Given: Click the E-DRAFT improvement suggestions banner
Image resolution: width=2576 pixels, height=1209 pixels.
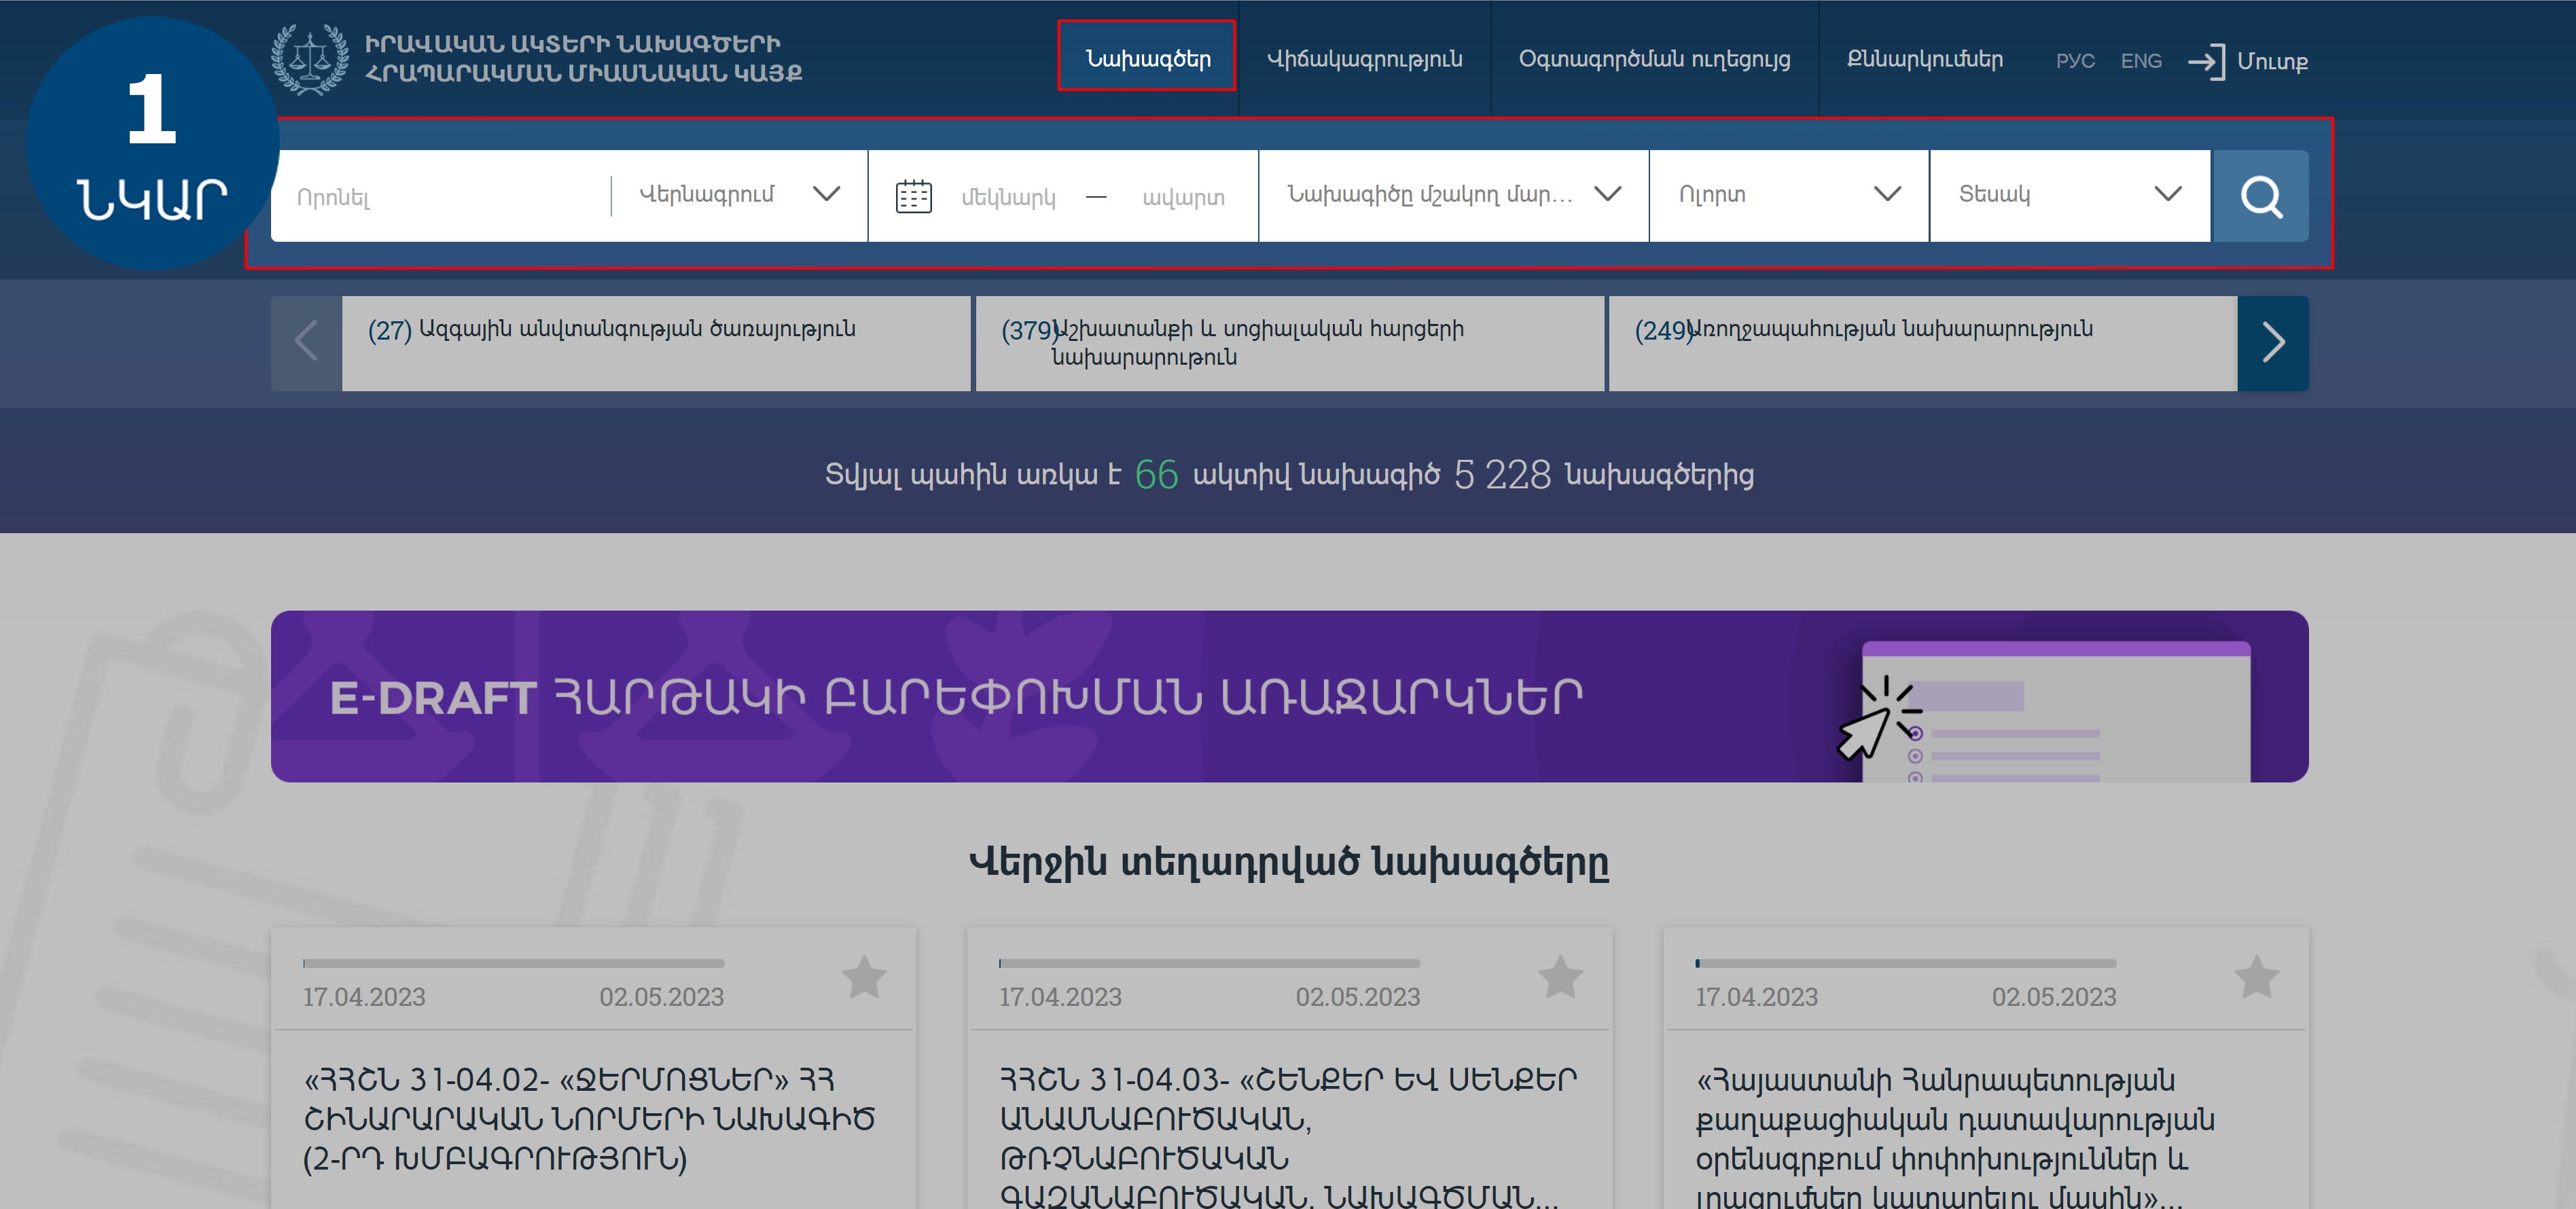Looking at the screenshot, I should (1289, 696).
